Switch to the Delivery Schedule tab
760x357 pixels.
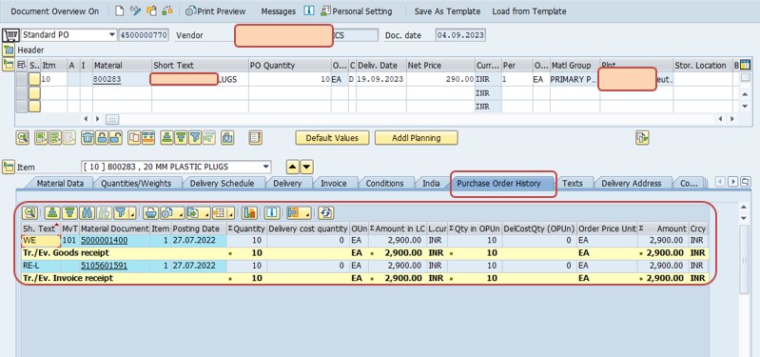222,184
